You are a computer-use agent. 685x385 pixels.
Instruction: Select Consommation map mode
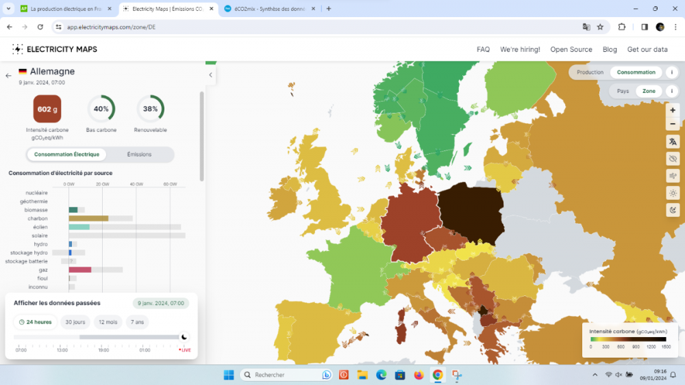coord(636,72)
